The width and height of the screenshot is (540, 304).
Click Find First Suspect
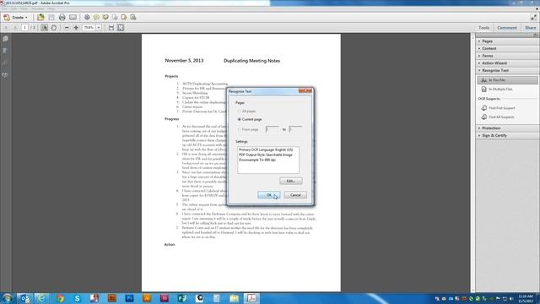tap(498, 108)
